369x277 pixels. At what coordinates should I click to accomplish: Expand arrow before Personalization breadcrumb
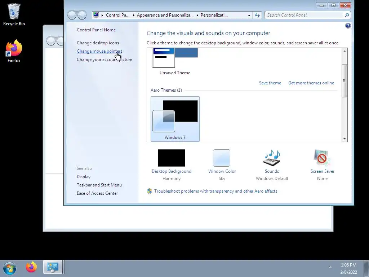click(197, 15)
